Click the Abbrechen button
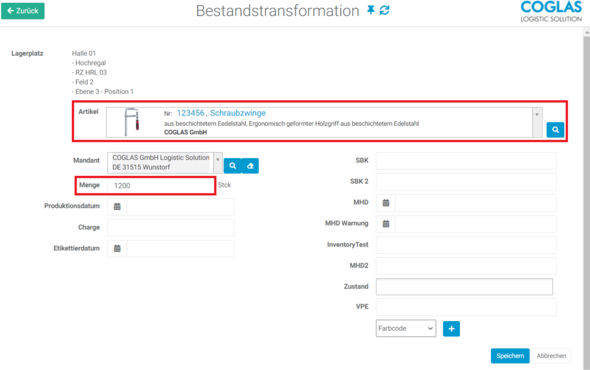Viewport: 590px width, 370px height. pyautogui.click(x=551, y=356)
